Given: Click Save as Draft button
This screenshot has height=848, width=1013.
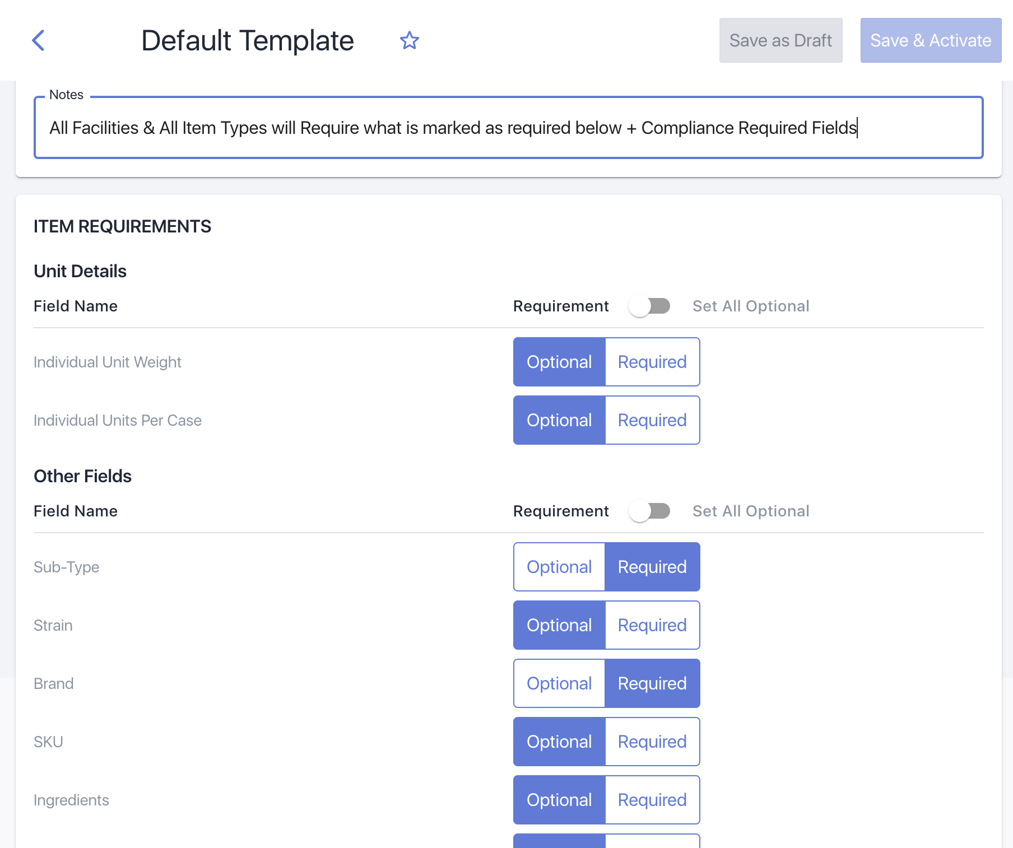Looking at the screenshot, I should pyautogui.click(x=780, y=40).
